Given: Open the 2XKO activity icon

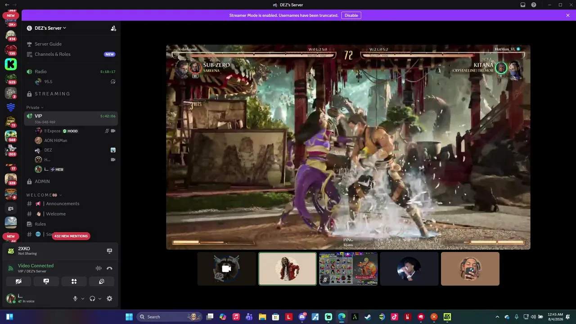Looking at the screenshot, I should point(11,251).
